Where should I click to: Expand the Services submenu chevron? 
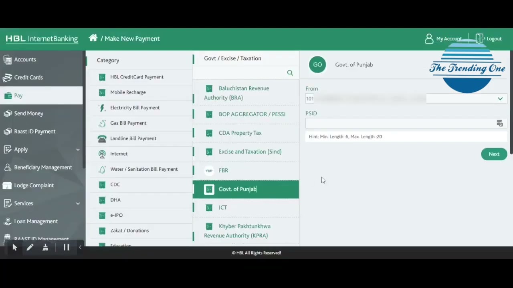pos(78,204)
